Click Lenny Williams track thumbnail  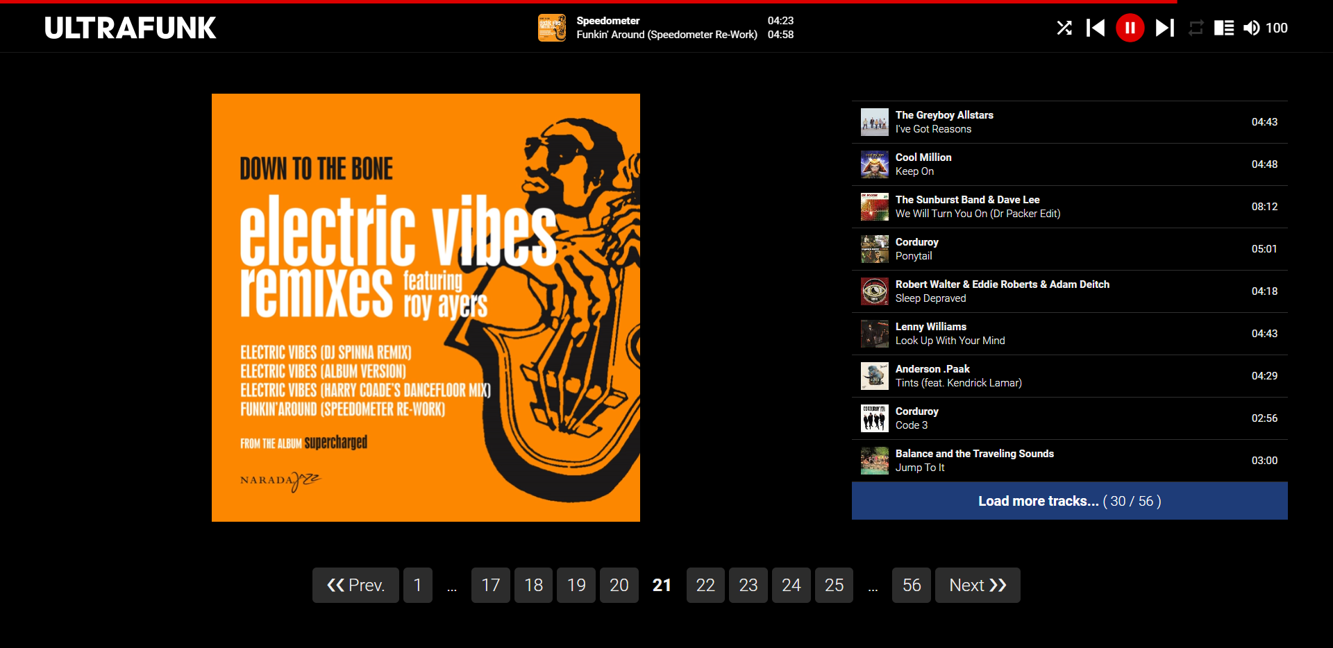pyautogui.click(x=875, y=334)
